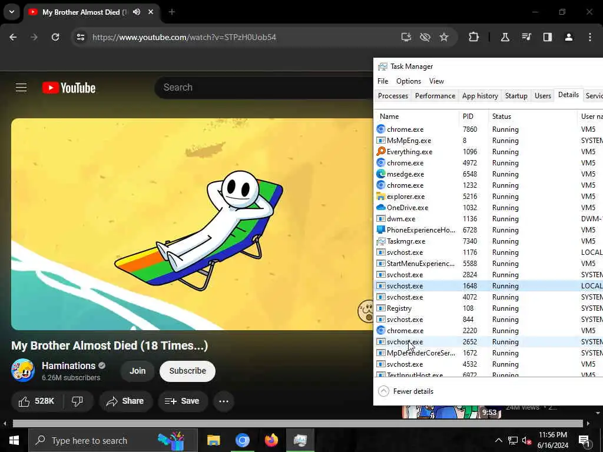Mute the YouTube tab audio icon
Viewport: 603px width, 452px height.
tap(137, 12)
